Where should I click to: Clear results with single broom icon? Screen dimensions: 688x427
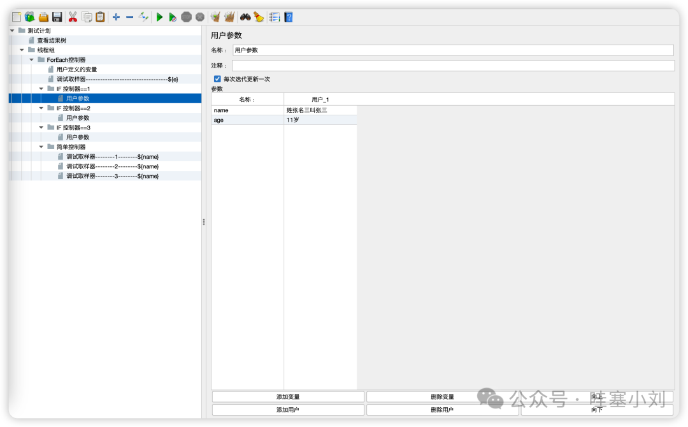[x=215, y=17]
